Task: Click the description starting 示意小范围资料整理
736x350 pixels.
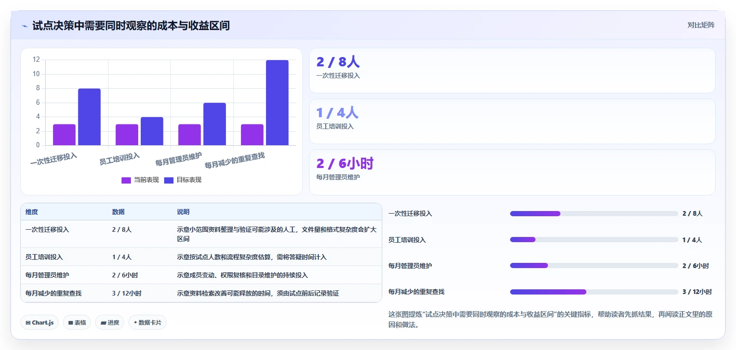Action: click(x=277, y=234)
